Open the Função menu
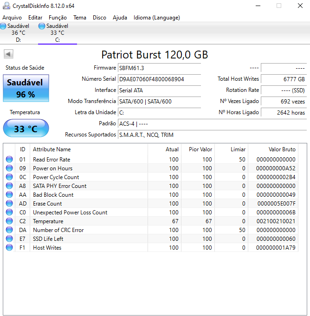The width and height of the screenshot is (310, 316). pos(58,18)
